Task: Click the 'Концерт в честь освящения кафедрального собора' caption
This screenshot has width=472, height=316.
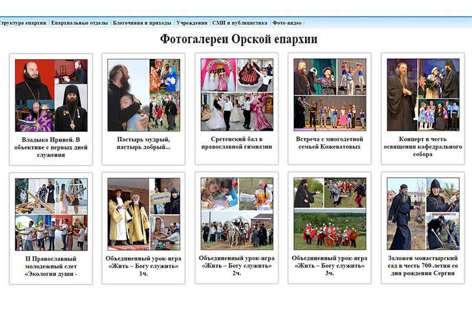Action: coord(422,147)
